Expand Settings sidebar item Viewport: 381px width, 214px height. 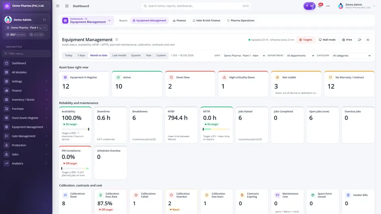coord(26,81)
